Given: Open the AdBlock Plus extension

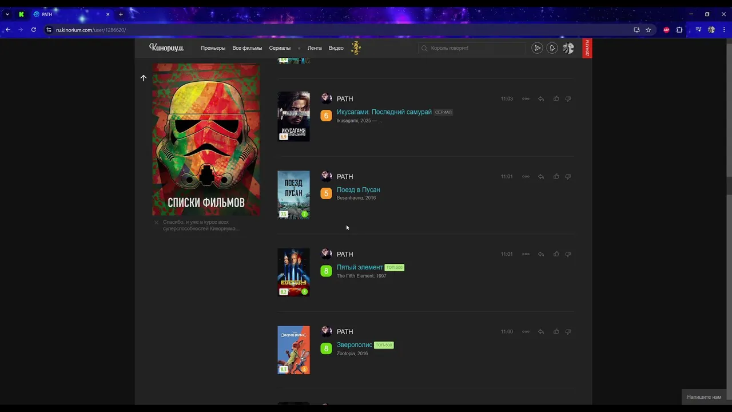Looking at the screenshot, I should tap(666, 30).
